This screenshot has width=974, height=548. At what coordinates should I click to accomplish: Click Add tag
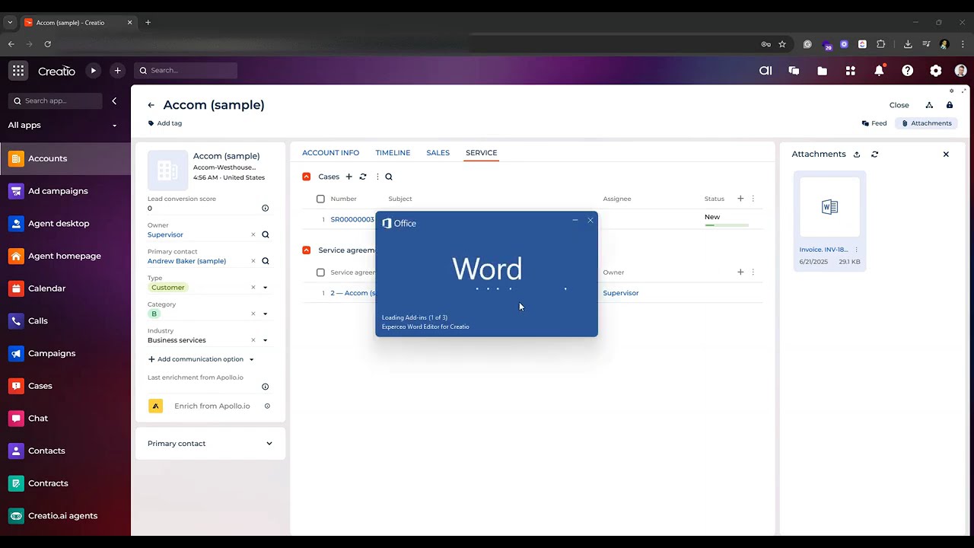164,123
